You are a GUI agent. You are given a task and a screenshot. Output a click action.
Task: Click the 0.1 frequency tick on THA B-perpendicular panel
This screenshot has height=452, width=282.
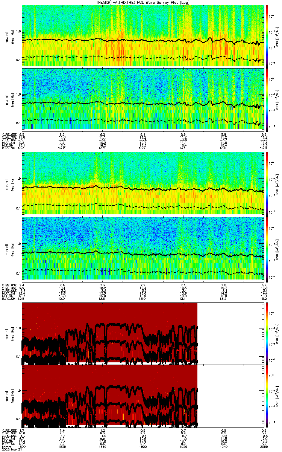pos(18,60)
